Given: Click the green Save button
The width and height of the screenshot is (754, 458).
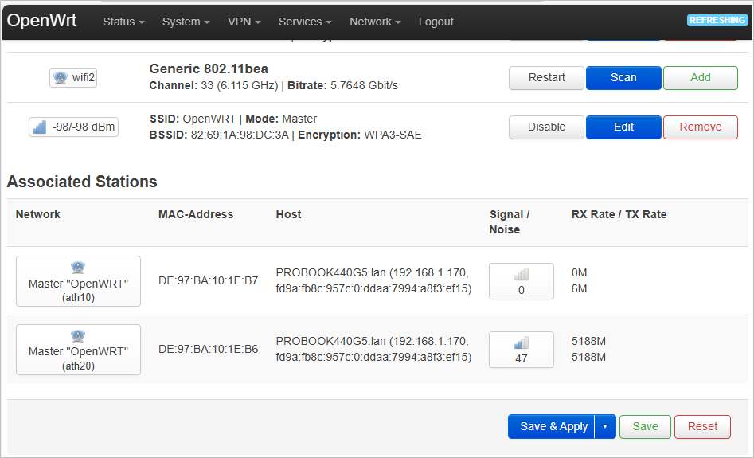Looking at the screenshot, I should 645,427.
